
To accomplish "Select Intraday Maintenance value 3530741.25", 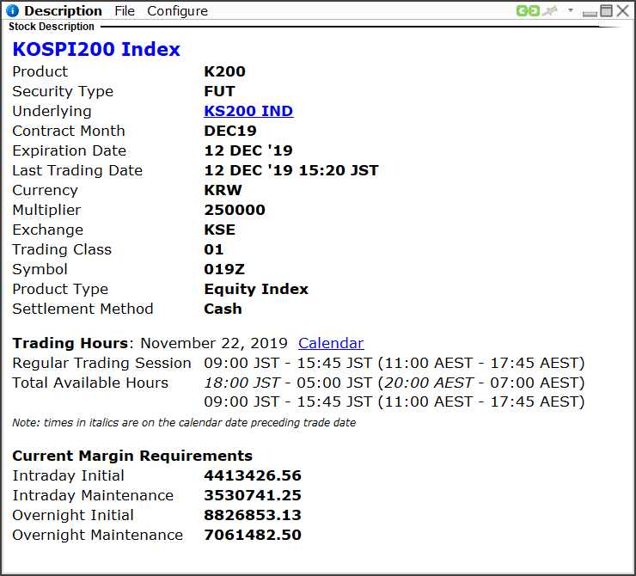I will 253,495.
